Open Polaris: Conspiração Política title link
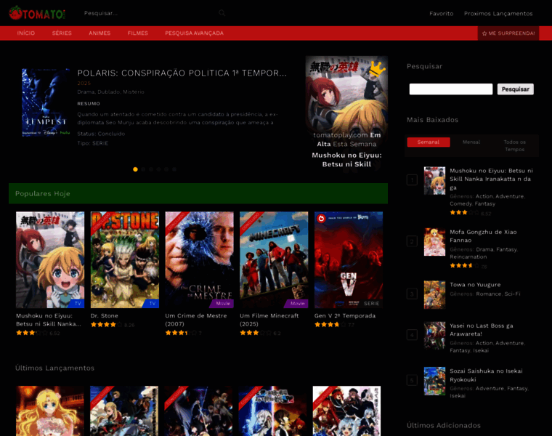Image resolution: width=552 pixels, height=436 pixels. (x=182, y=73)
